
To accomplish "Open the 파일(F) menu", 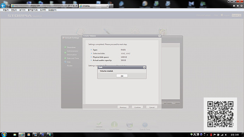I will pyautogui.click(x=6, y=10).
